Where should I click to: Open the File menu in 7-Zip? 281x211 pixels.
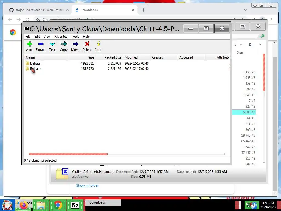tap(28, 37)
